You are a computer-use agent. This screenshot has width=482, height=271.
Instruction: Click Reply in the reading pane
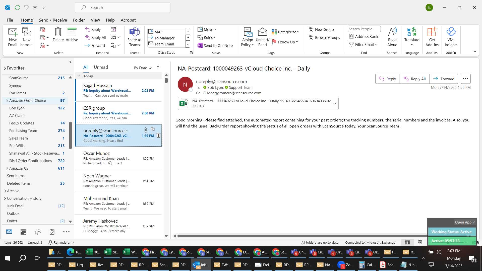click(x=387, y=79)
